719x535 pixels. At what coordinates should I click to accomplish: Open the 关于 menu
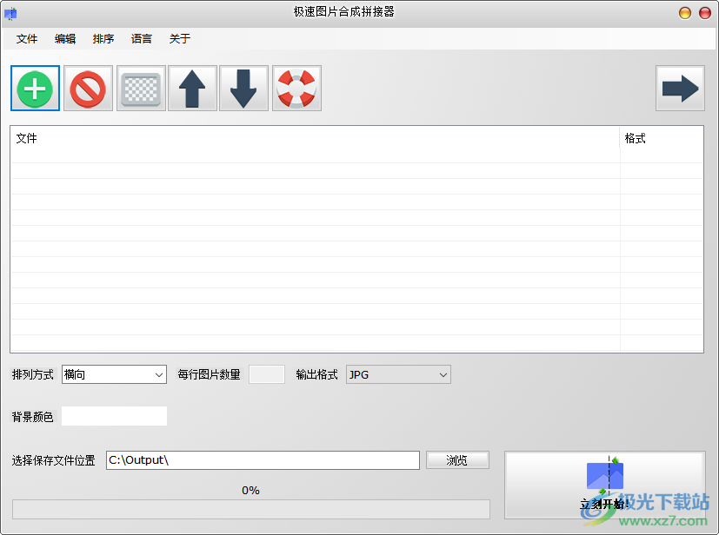click(180, 39)
